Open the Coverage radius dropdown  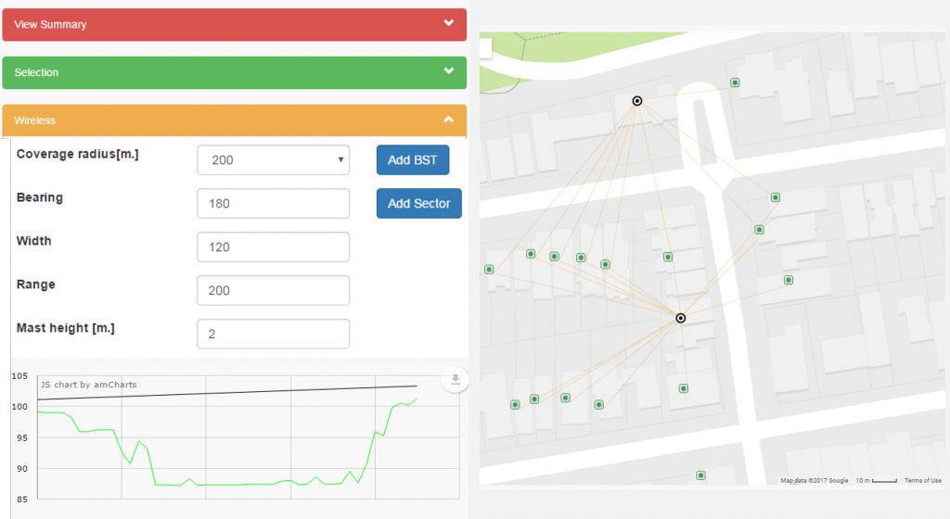click(273, 159)
